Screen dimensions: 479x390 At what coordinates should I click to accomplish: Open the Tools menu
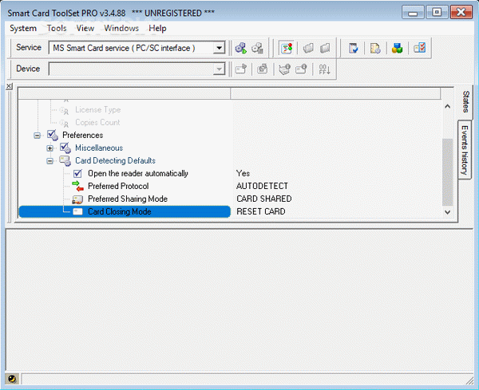click(x=57, y=29)
